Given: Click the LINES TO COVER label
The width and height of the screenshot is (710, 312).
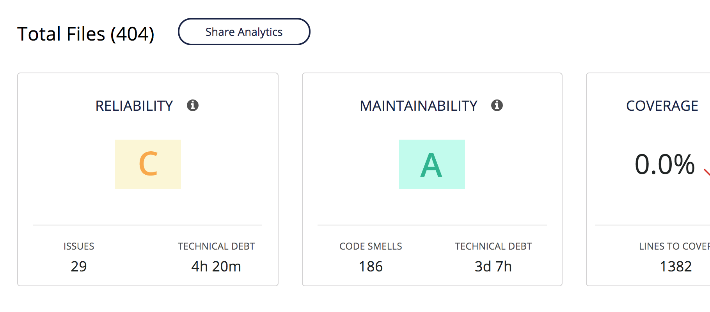Looking at the screenshot, I should tap(674, 246).
